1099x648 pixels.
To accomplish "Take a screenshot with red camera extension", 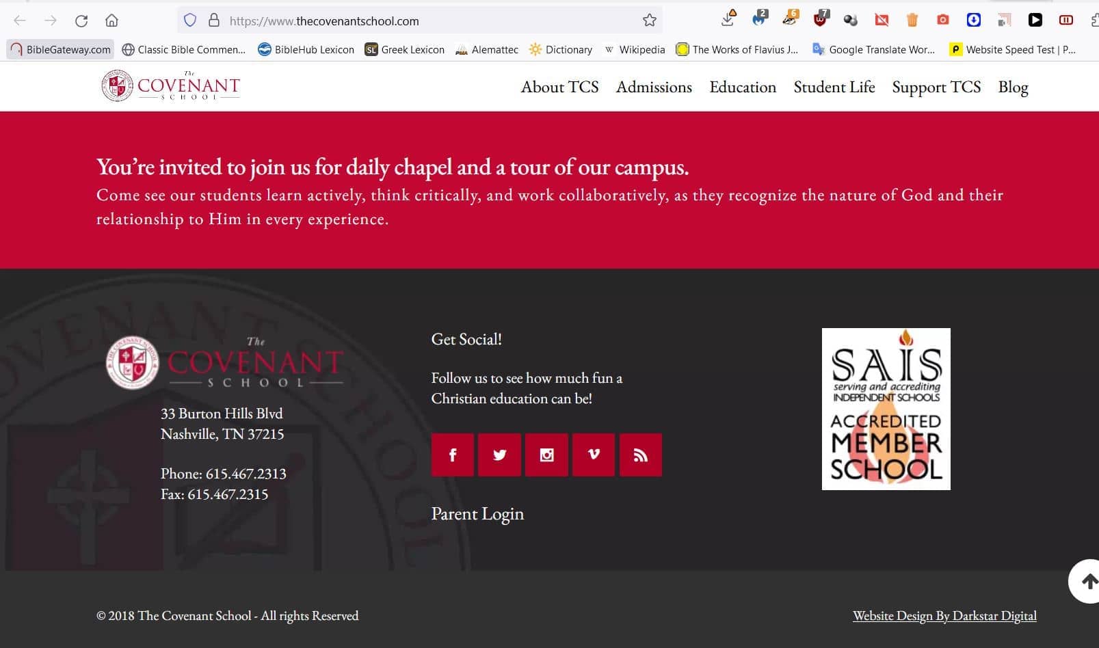I will click(943, 20).
